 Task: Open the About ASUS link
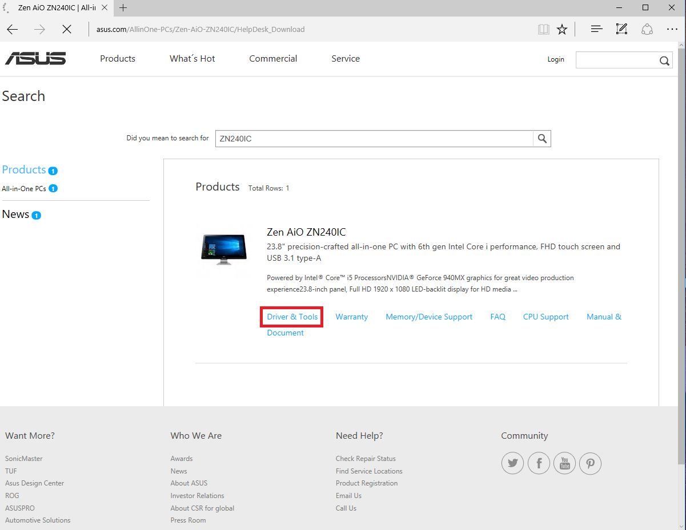pyautogui.click(x=189, y=483)
